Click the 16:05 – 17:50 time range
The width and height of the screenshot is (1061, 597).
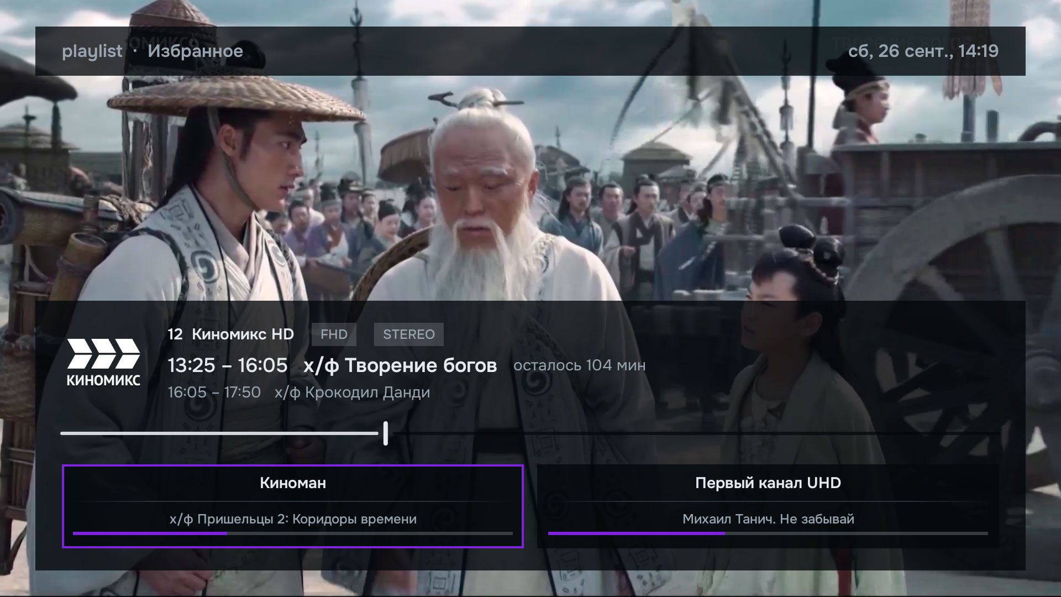pyautogui.click(x=214, y=392)
